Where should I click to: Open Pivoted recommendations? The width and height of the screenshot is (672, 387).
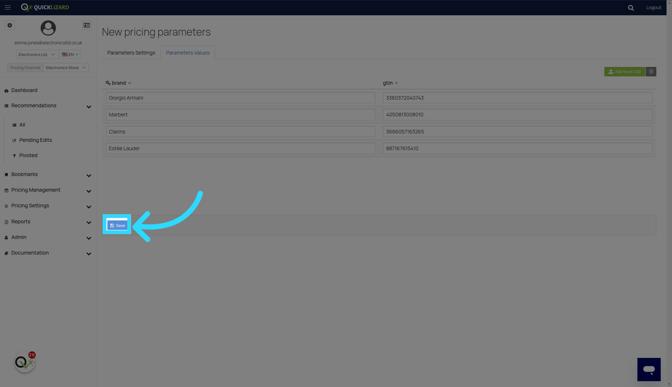coord(28,155)
